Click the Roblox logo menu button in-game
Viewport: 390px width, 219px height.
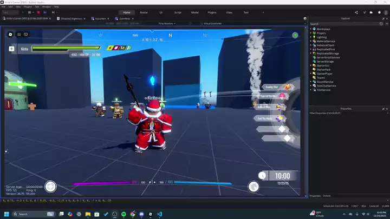pyautogui.click(x=10, y=34)
